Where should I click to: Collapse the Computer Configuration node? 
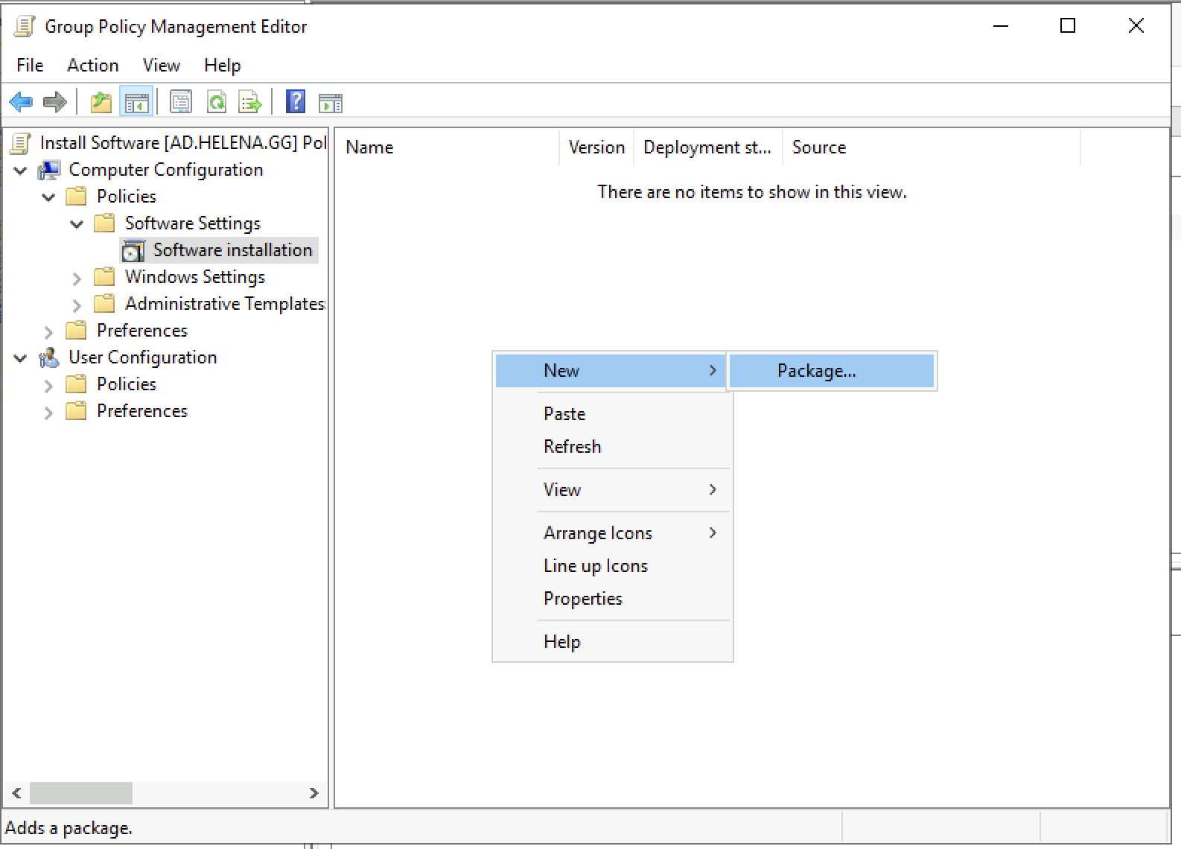(x=21, y=171)
